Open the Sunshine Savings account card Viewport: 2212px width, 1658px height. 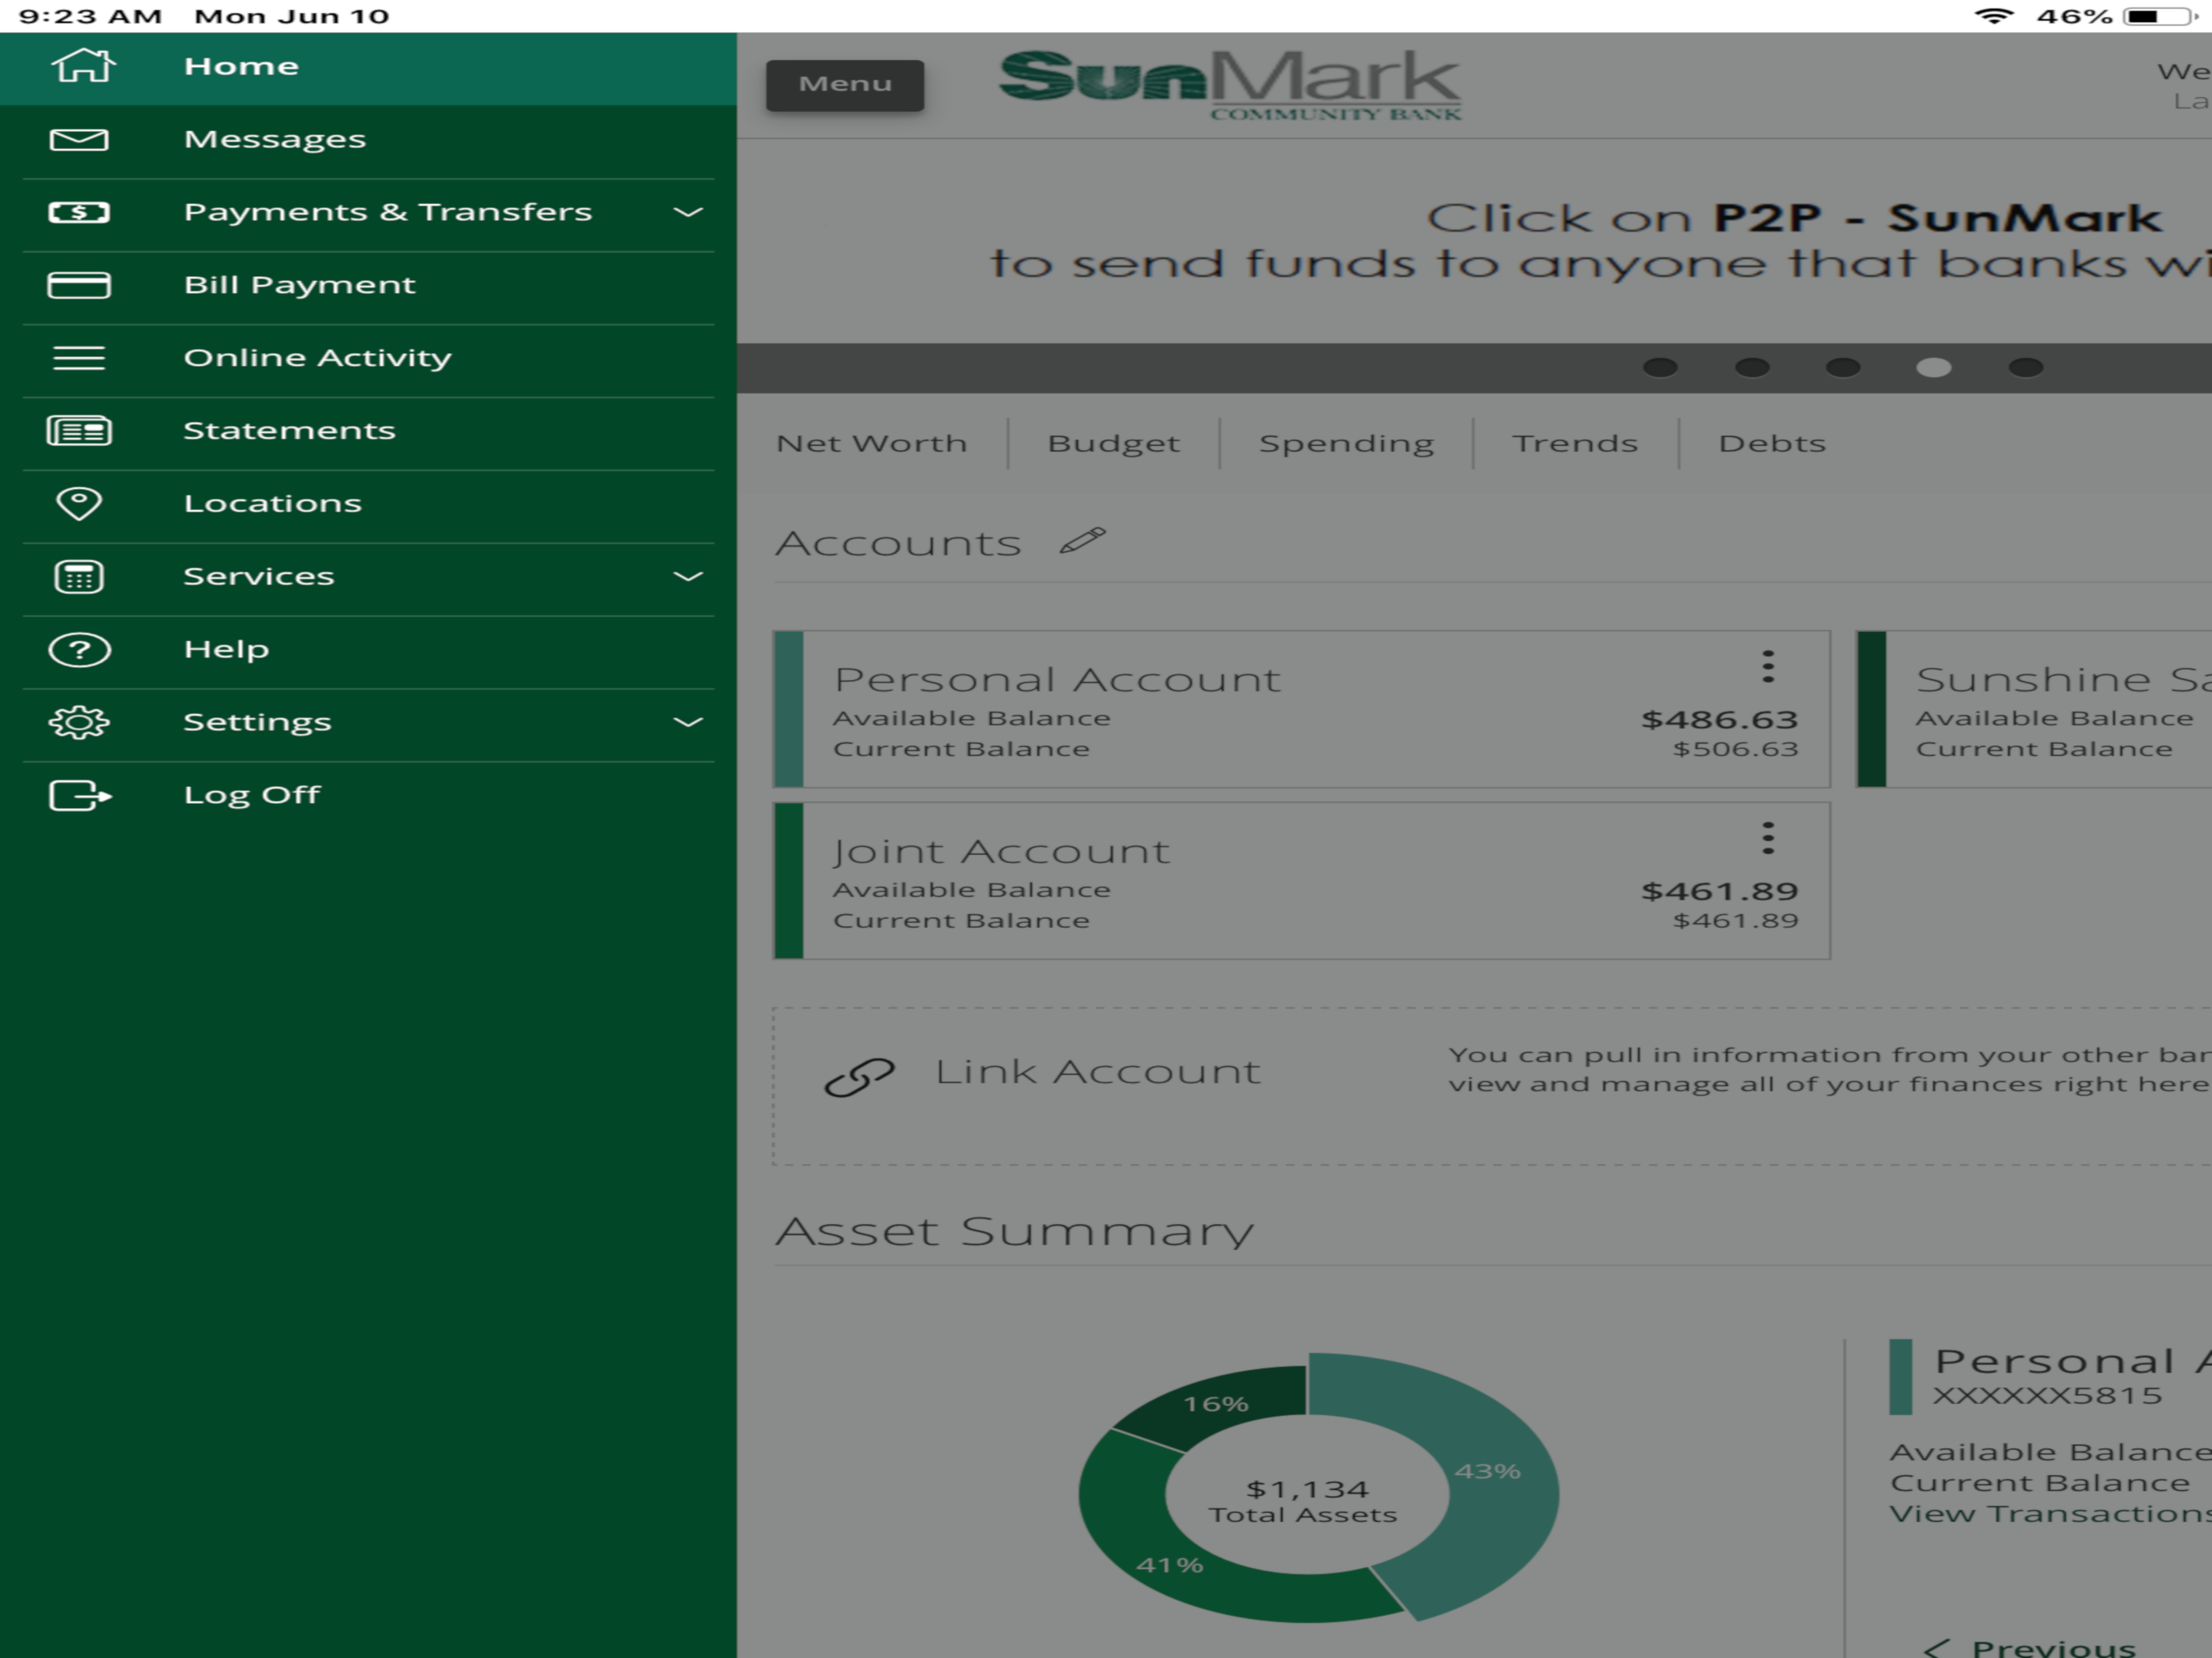pos(2034,709)
